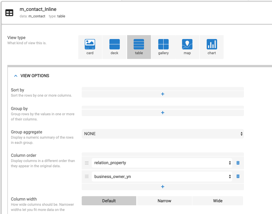The image size is (272, 214).
Task: Add a Group by column
Action: (x=163, y=113)
